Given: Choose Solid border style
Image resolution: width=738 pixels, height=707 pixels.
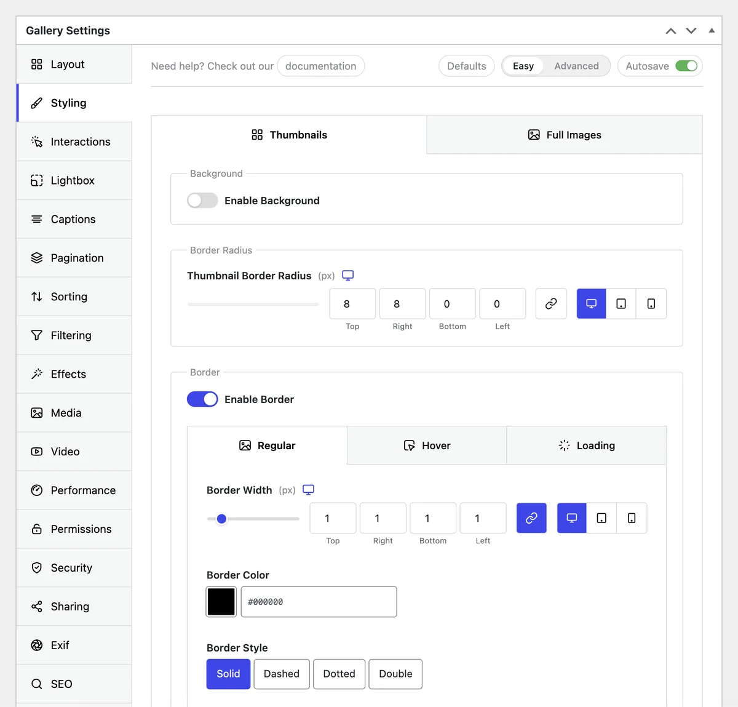Looking at the screenshot, I should pos(228,674).
